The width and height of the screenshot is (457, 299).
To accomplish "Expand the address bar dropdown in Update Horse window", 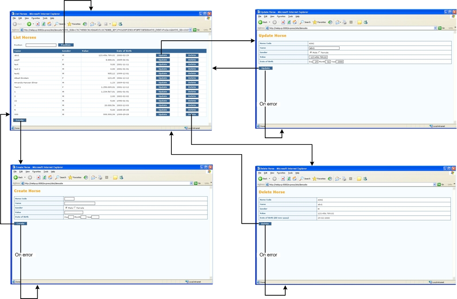I will (x=435, y=28).
